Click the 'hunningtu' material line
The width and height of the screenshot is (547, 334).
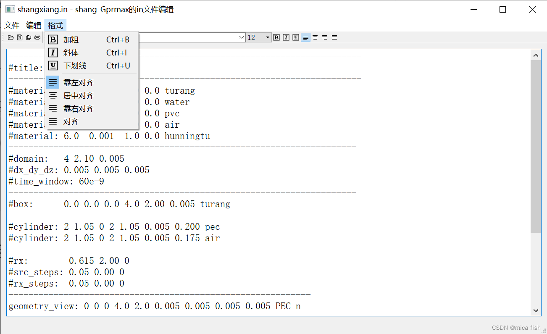[x=109, y=136]
